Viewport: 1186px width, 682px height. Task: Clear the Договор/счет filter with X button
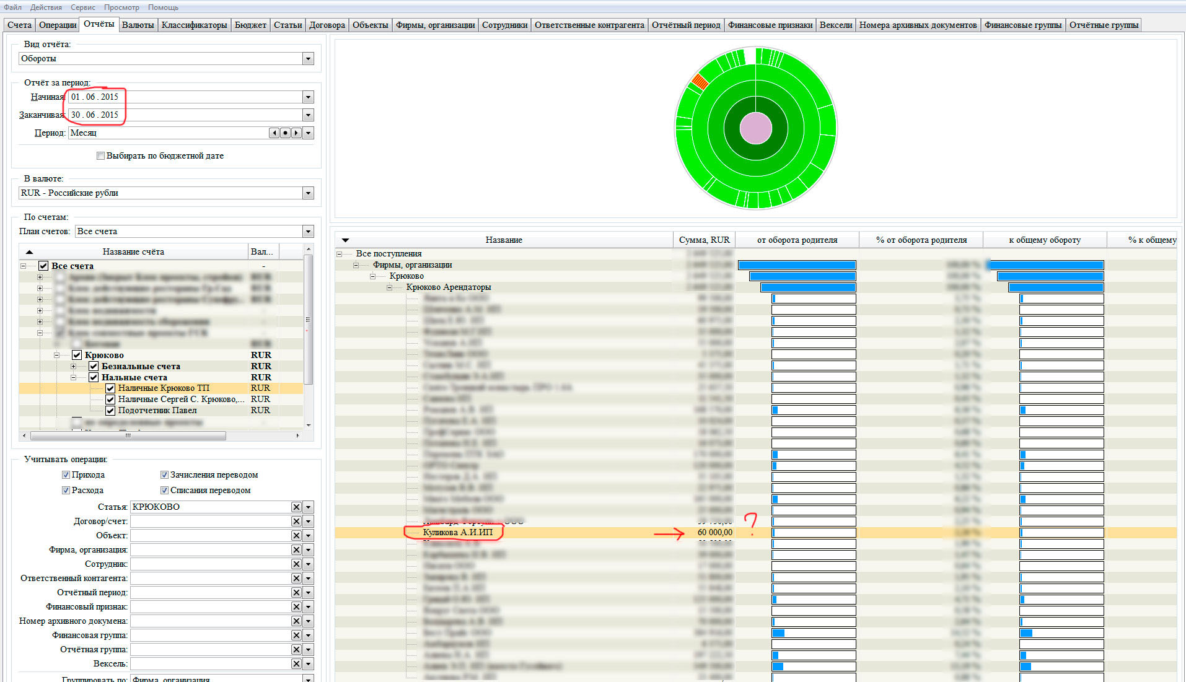[x=296, y=522]
